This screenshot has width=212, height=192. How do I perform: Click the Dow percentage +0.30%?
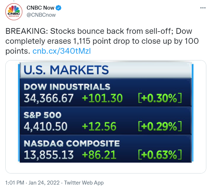click(x=160, y=98)
